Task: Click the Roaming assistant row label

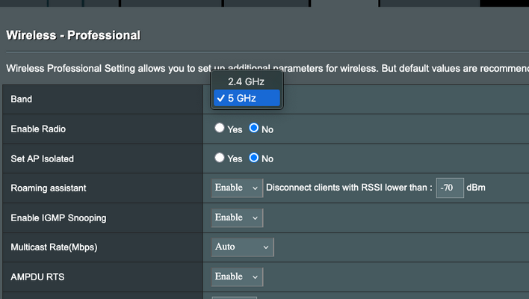Action: 49,188
